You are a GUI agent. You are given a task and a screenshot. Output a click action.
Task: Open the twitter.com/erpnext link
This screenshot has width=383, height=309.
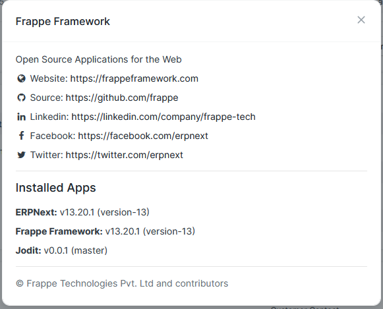(x=124, y=155)
